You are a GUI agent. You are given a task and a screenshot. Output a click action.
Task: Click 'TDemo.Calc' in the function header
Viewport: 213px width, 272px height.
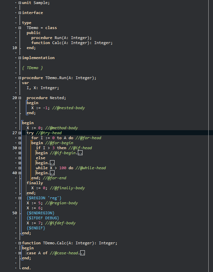coord(55,243)
